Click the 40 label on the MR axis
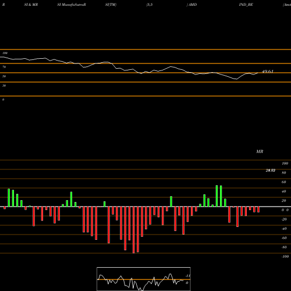Image resolution: width=291 pixels, height=291 pixels. 284,191
